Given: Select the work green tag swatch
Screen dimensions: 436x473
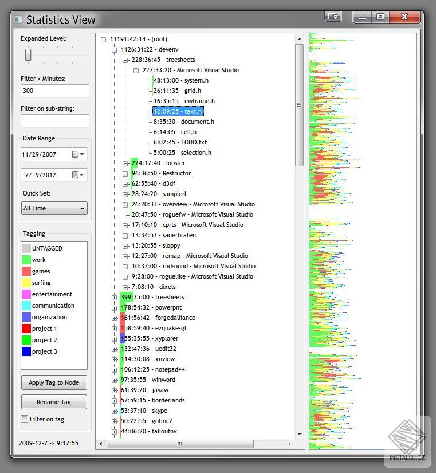Looking at the screenshot, I should 26,260.
